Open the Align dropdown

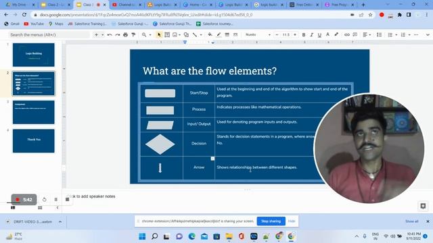coord(367,34)
